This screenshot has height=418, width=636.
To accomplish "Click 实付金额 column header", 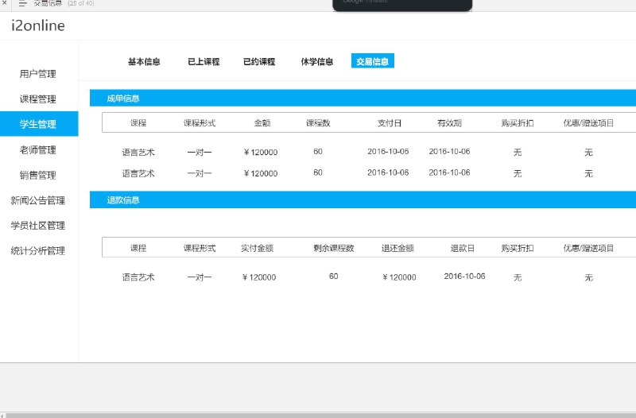I will pos(257,248).
